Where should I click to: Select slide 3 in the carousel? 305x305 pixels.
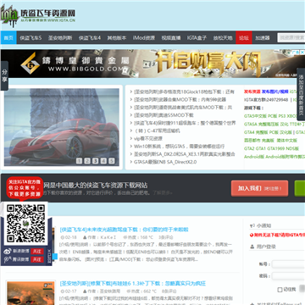(x=96, y=161)
